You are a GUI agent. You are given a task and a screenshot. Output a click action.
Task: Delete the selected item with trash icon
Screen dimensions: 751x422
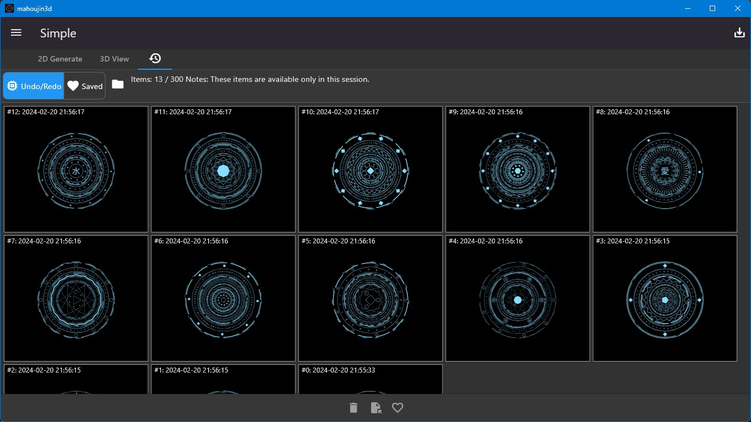[x=353, y=407]
